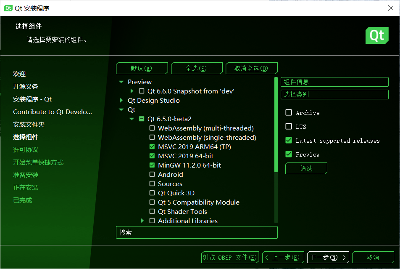Image resolution: width=400 pixels, height=269 pixels.
Task: Select 安装文件夹 step in sidebar
Action: point(29,125)
